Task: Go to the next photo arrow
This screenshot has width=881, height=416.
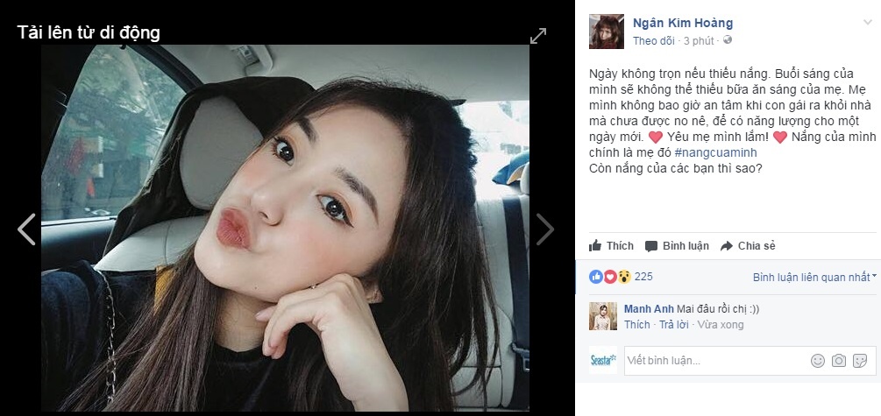Action: tap(544, 229)
